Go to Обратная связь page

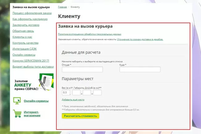coord(24,31)
